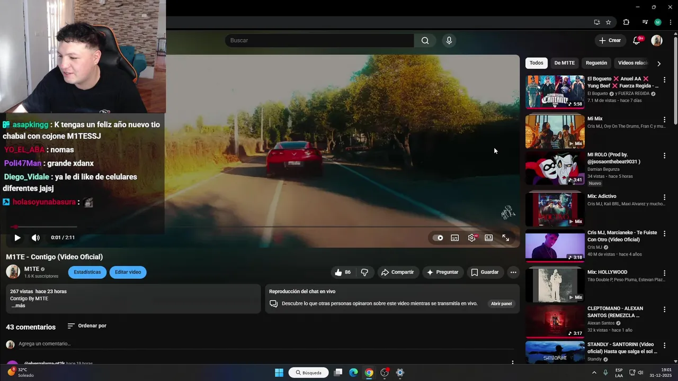Open Chrome extensions puzzle icon
This screenshot has width=678, height=381.
[x=626, y=22]
